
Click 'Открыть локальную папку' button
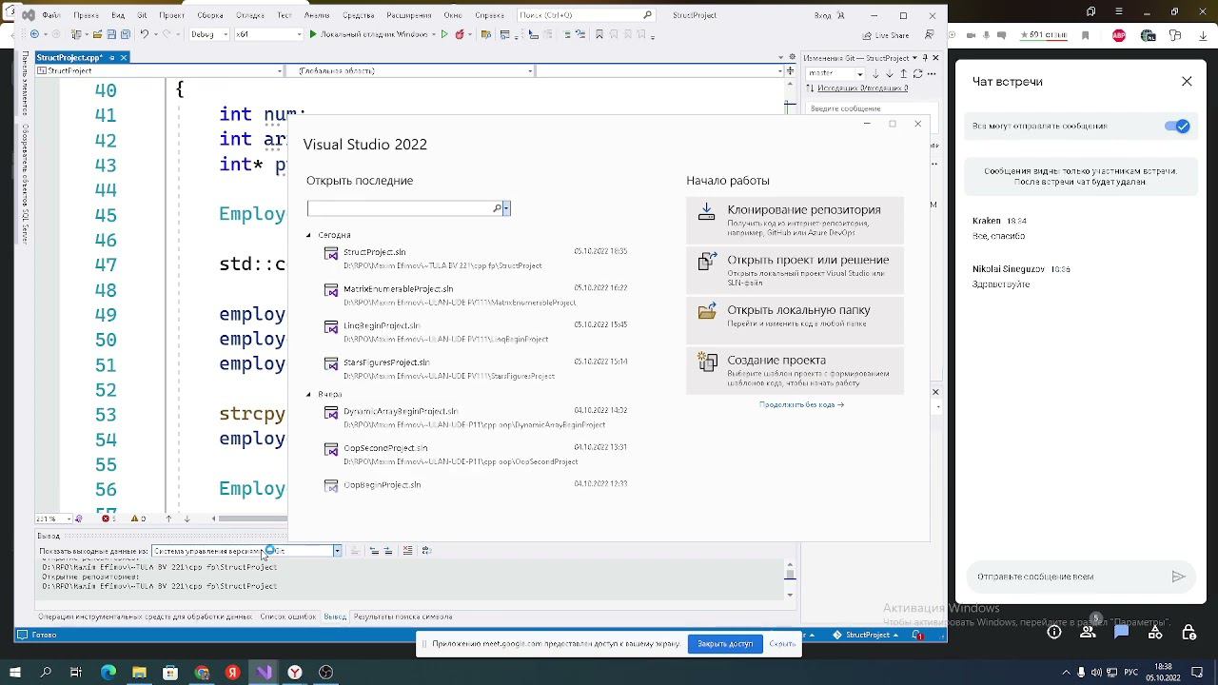click(795, 320)
